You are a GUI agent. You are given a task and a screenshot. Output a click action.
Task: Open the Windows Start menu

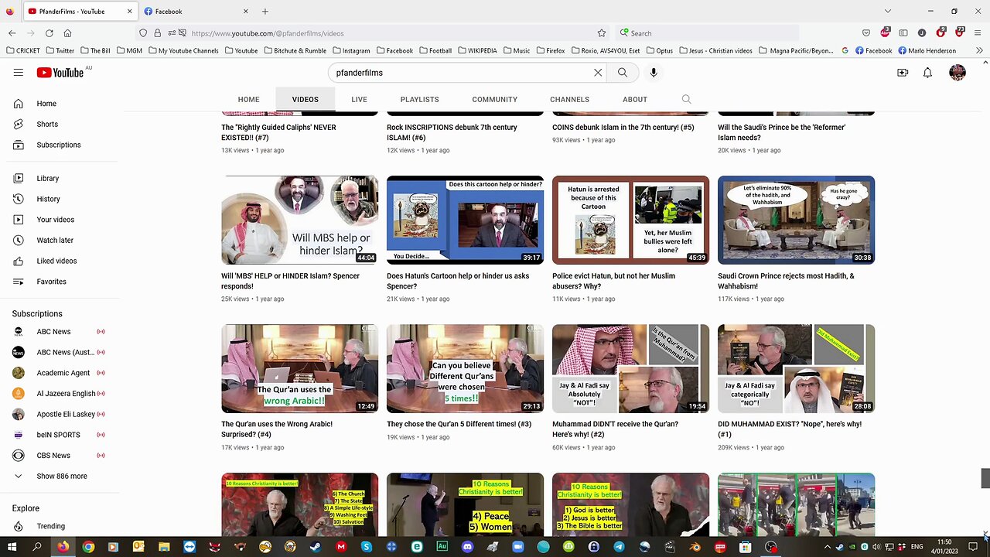[x=12, y=547]
